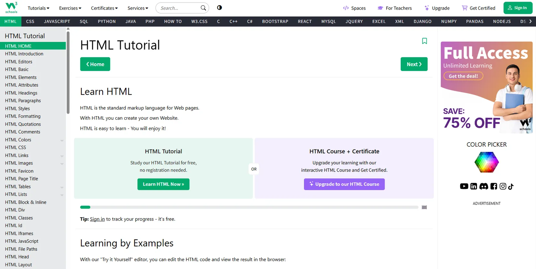Open the Exercises dropdown menu
Image resolution: width=536 pixels, height=269 pixels.
click(70, 8)
